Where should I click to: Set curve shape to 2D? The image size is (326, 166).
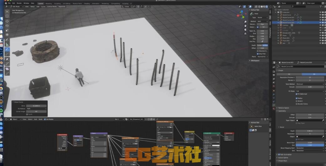tap(289, 74)
